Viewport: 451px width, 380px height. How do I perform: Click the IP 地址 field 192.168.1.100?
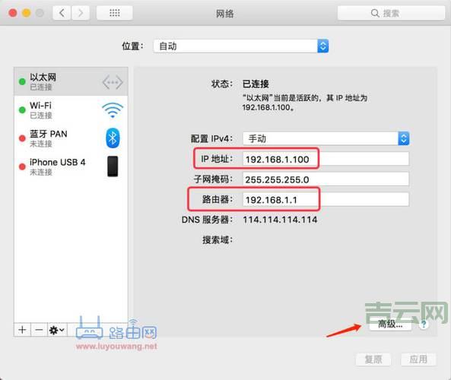pyautogui.click(x=326, y=159)
